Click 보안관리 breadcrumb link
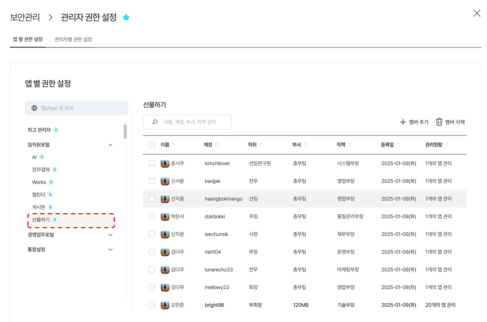The image size is (487, 322). pyautogui.click(x=25, y=17)
